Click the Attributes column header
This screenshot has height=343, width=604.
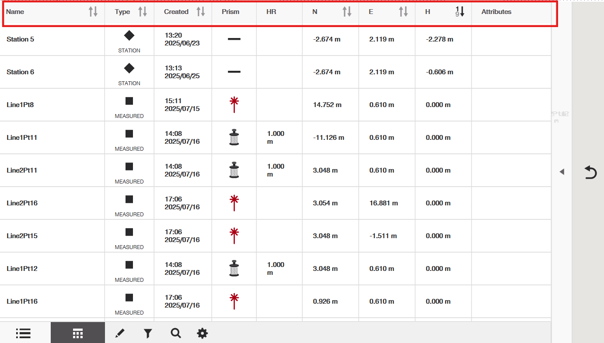(x=496, y=12)
